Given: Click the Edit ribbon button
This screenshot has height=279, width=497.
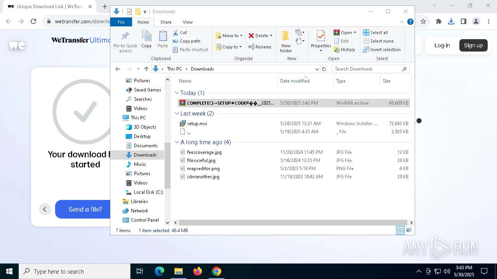Looking at the screenshot, I should (x=341, y=41).
